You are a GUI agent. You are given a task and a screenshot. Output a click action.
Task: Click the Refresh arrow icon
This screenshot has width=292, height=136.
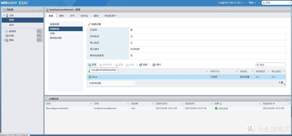click(x=141, y=65)
